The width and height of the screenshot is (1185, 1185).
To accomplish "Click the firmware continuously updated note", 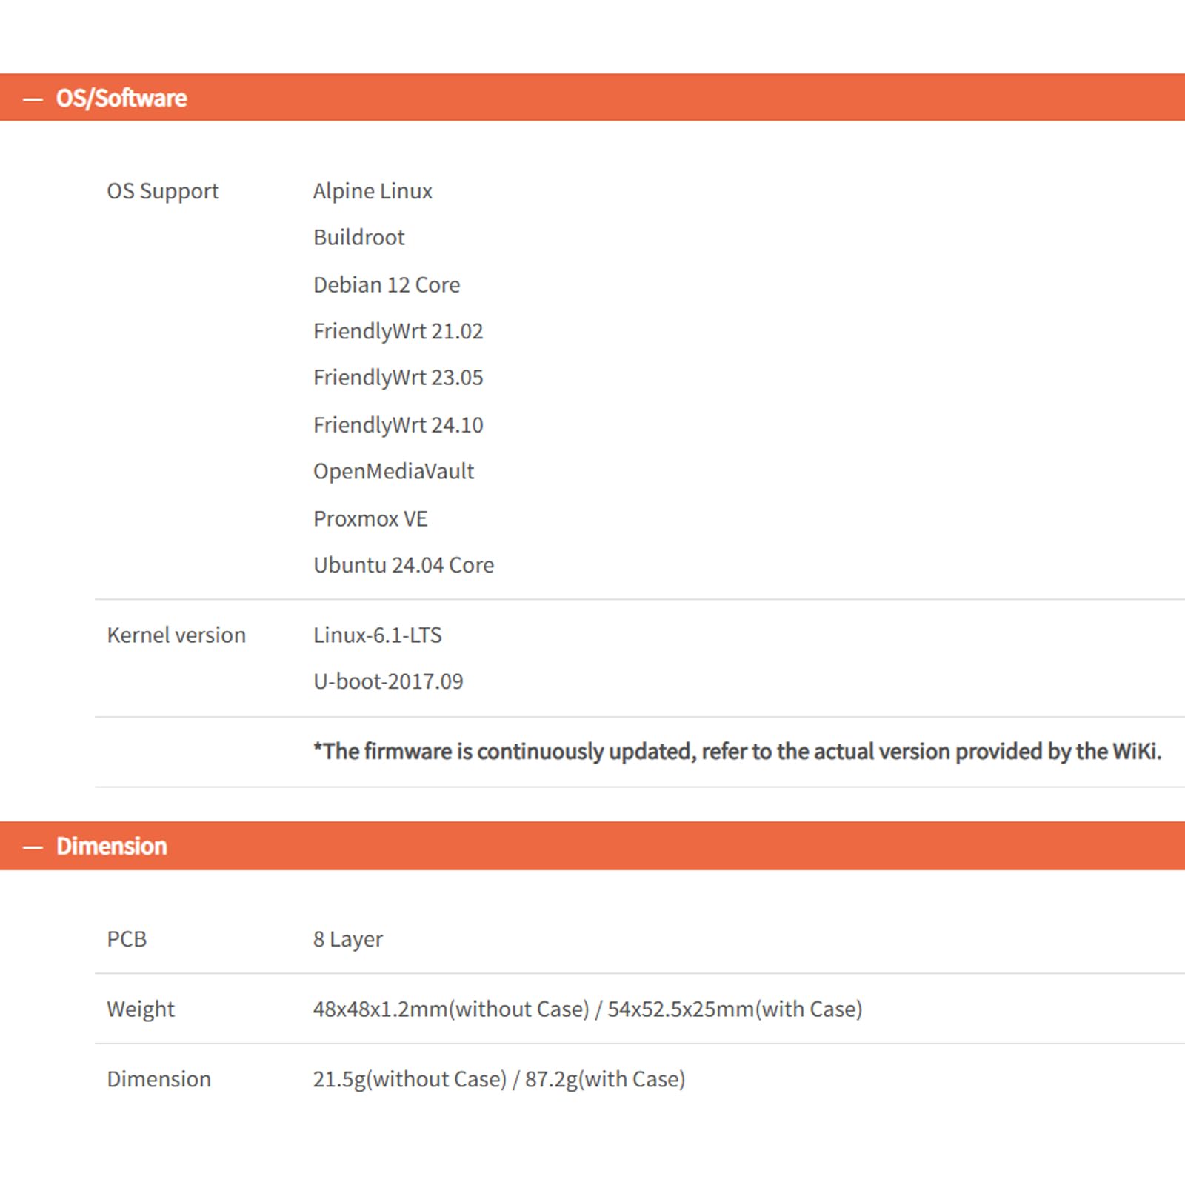I will tap(738, 752).
